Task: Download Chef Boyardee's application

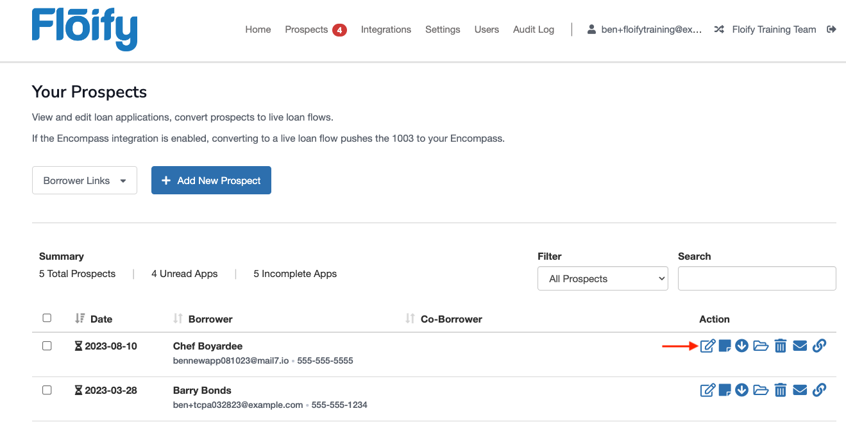Action: (741, 346)
